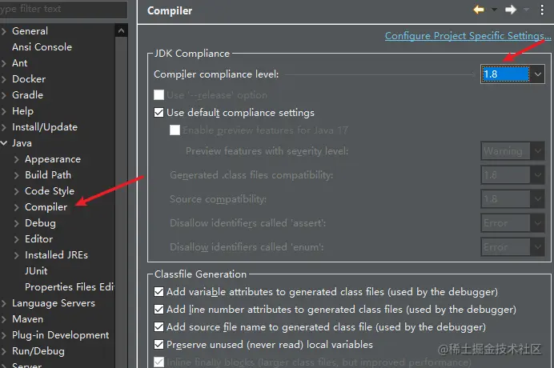
Task: Expand the Docker tree node
Action: [x=4, y=79]
